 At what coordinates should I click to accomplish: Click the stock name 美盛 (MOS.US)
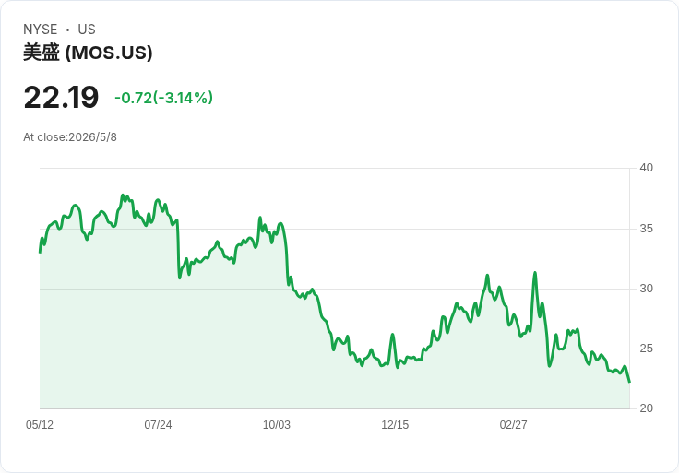[88, 53]
